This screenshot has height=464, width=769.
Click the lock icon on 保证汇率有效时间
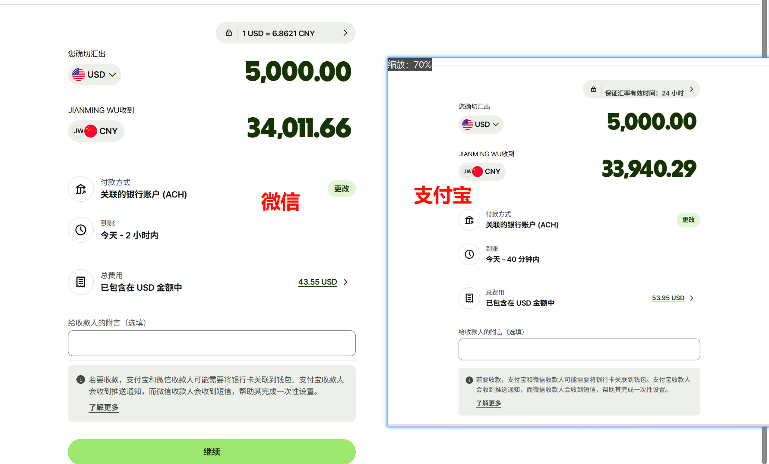[x=593, y=89]
